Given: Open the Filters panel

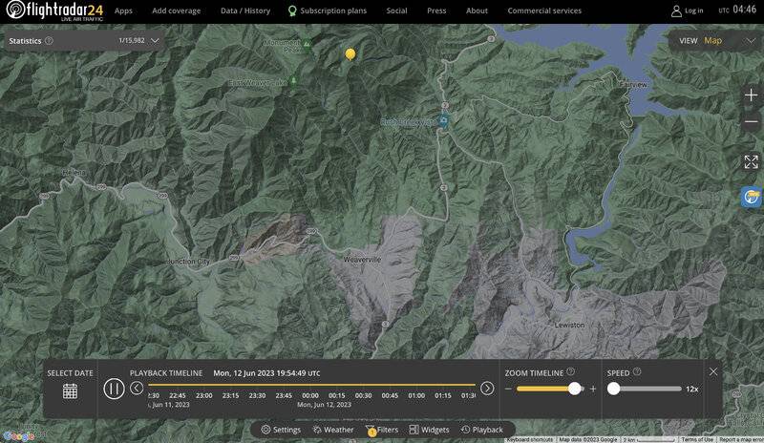Looking at the screenshot, I should [382, 430].
